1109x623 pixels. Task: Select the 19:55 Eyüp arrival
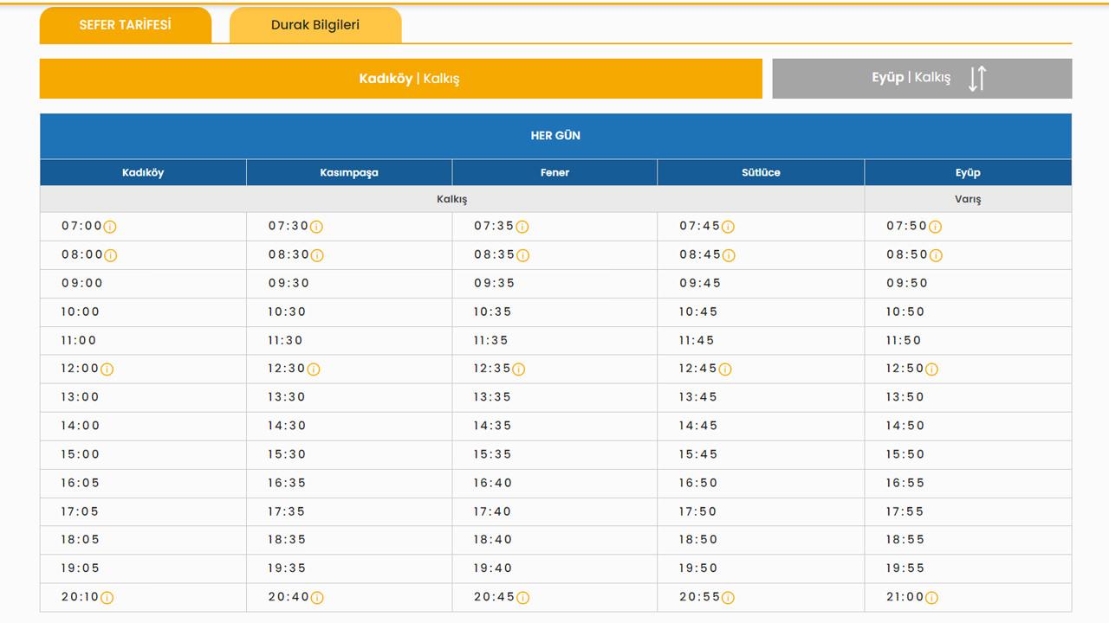point(905,568)
